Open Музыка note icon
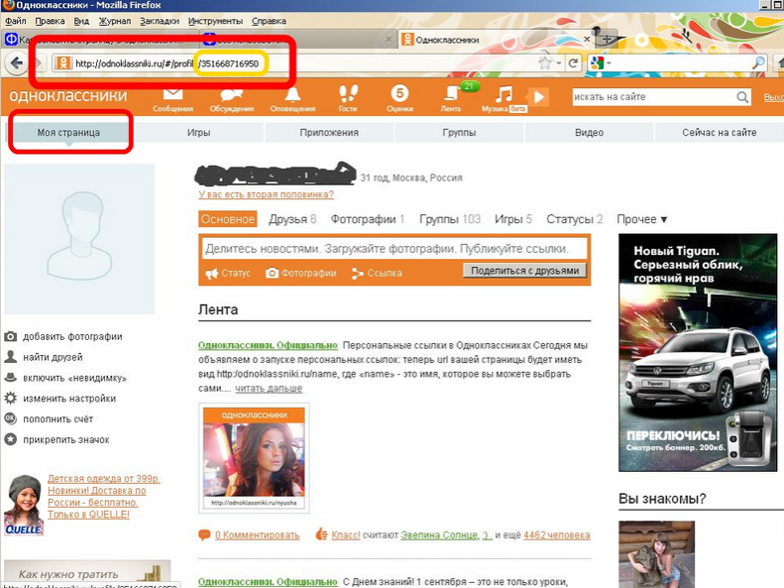Viewport: 784px width, 588px height. click(x=504, y=94)
